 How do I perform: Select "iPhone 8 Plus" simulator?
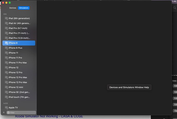[19, 48]
